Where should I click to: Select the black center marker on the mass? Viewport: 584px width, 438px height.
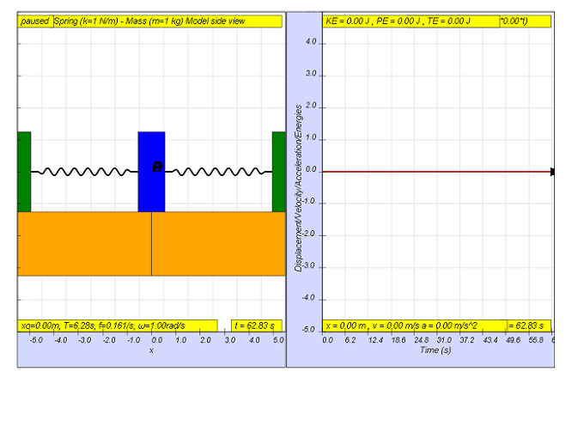point(157,167)
